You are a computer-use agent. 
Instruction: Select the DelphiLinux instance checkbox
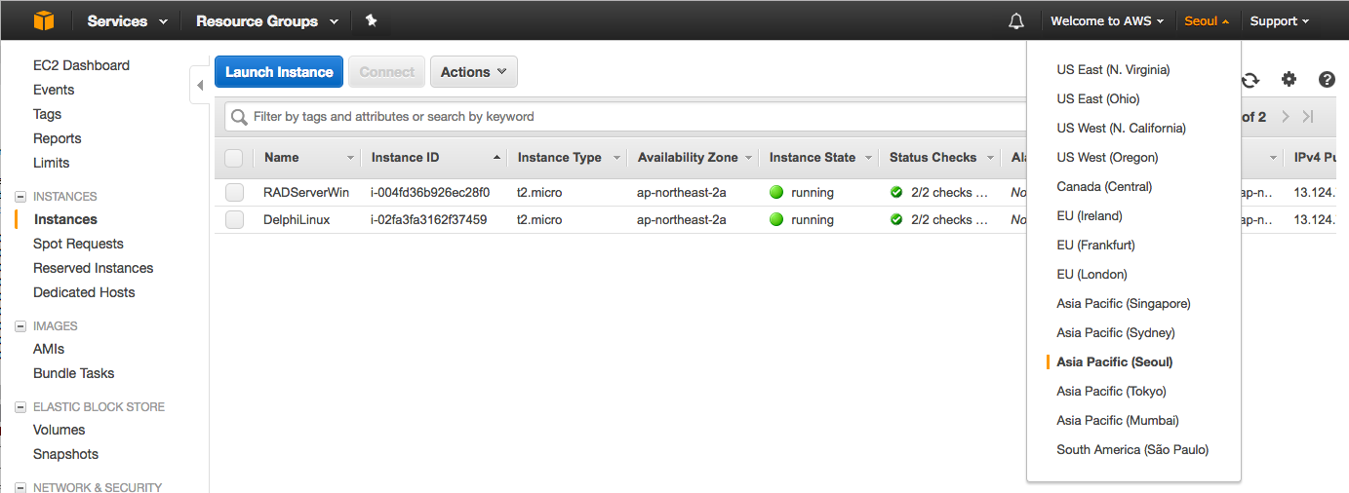point(234,219)
